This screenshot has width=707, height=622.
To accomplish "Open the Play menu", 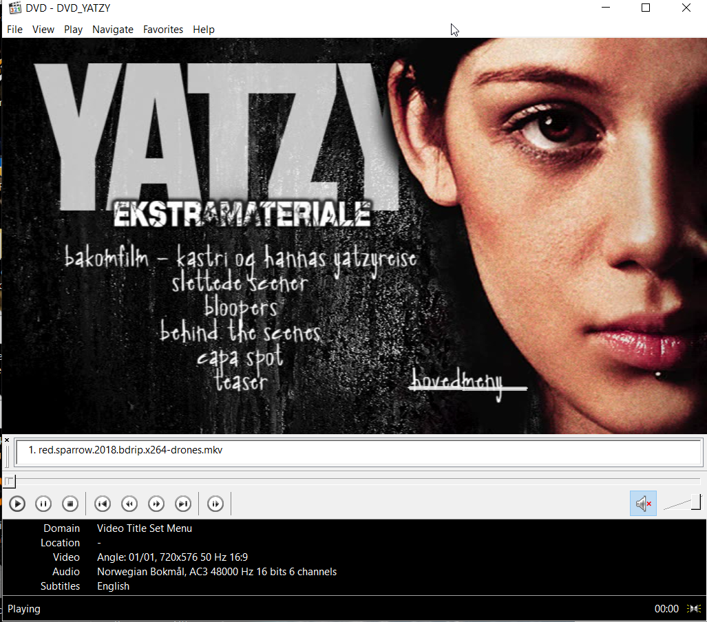I will [73, 30].
